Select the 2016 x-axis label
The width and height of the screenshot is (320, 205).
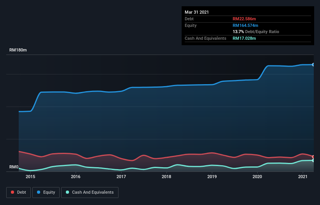pos(76,177)
